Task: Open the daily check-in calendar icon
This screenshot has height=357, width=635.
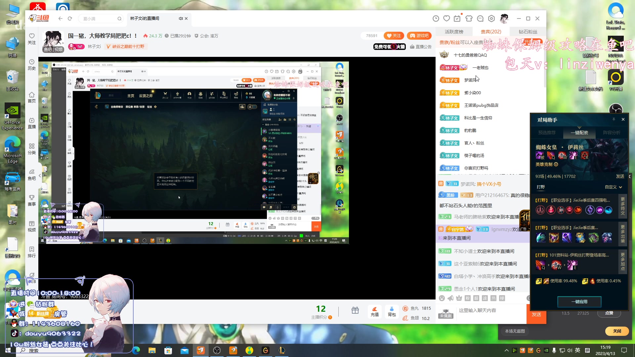Action: (x=457, y=19)
